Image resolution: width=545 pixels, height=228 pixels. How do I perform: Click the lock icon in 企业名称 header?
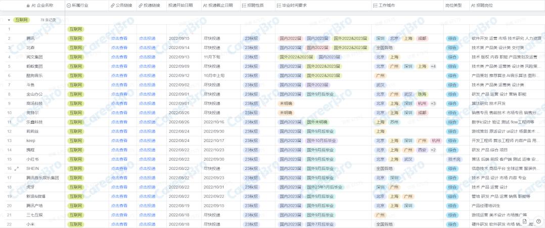28,6
